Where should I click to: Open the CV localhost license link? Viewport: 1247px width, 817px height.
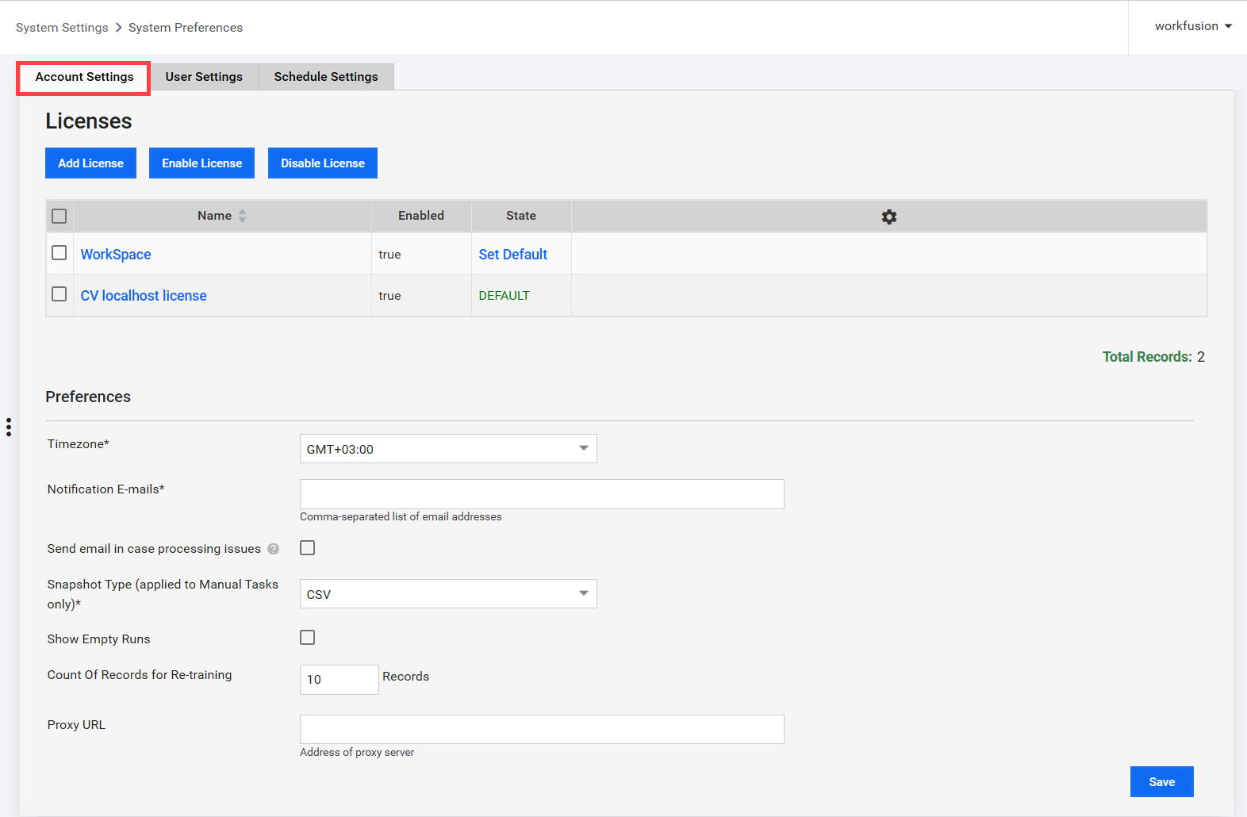click(x=144, y=296)
